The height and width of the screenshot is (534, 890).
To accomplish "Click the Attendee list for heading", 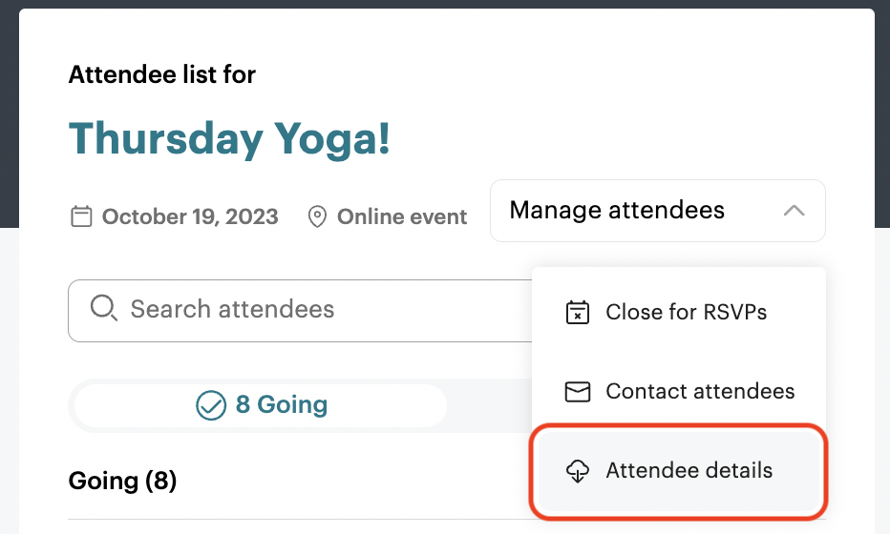I will coord(162,74).
